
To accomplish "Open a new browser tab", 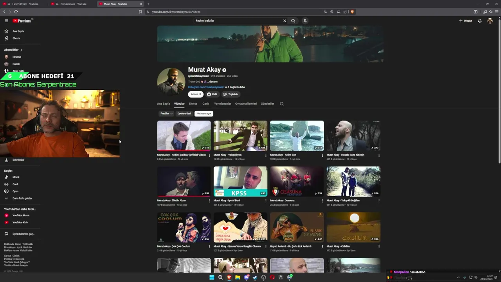I will [148, 4].
